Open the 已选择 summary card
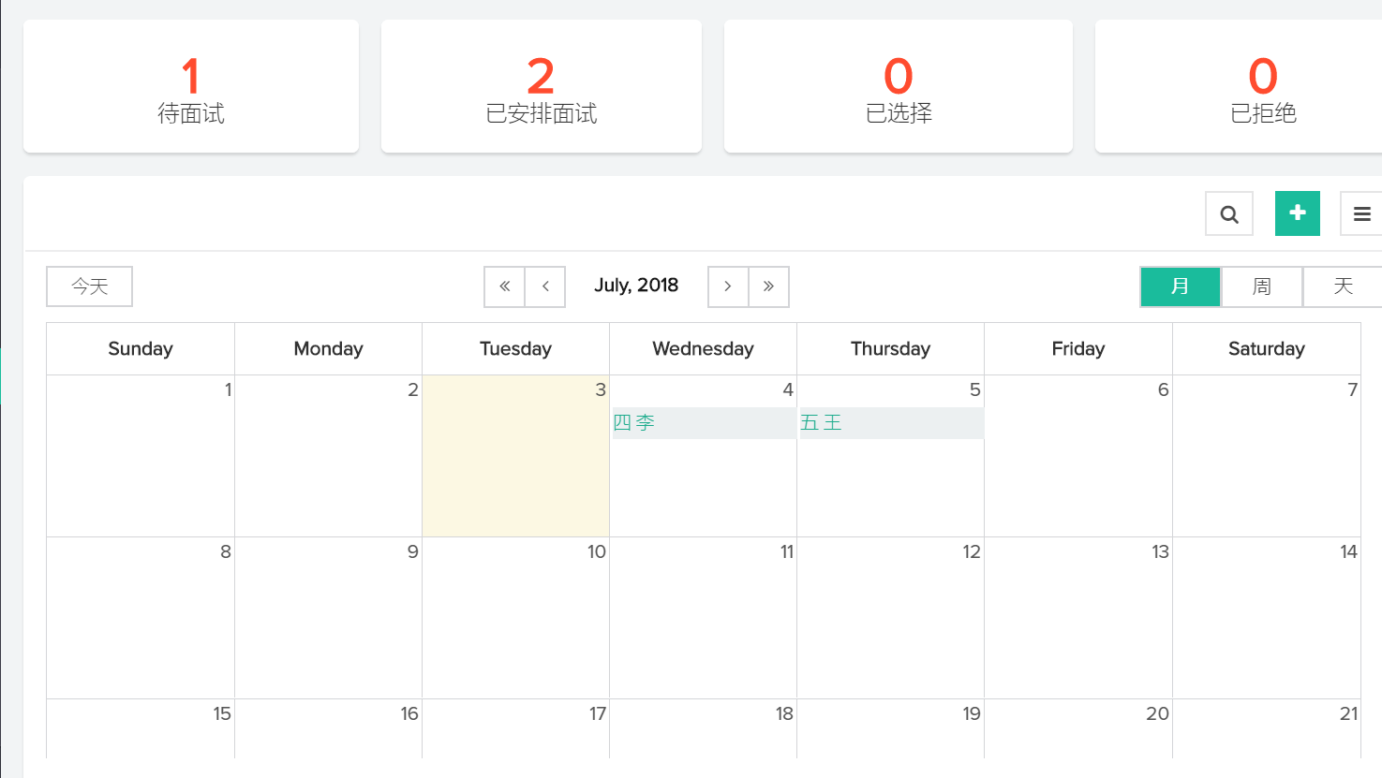 point(899,87)
